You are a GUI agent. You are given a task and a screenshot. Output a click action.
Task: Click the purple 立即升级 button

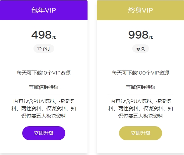[44, 133]
